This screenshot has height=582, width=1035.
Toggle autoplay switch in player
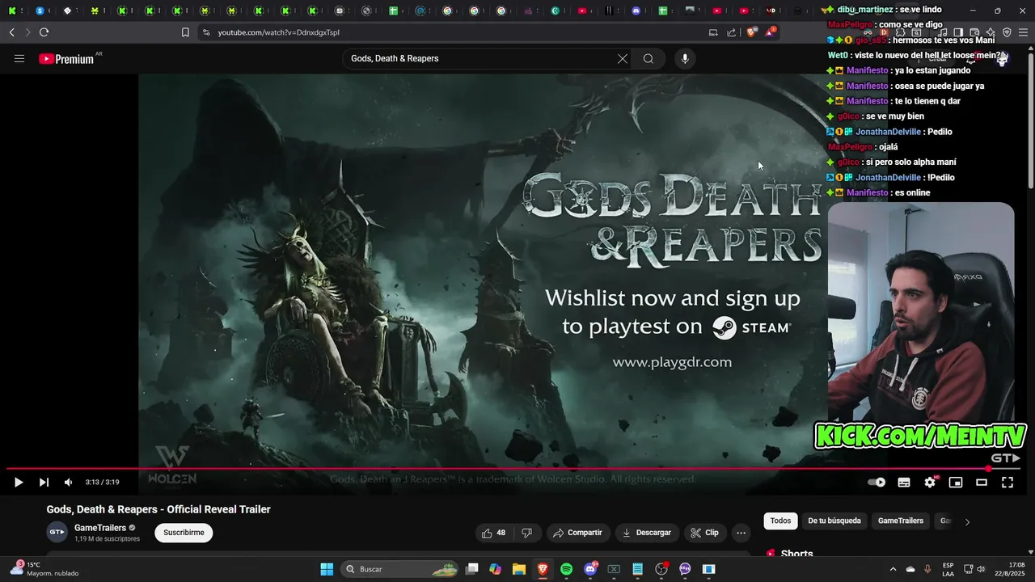[x=877, y=483]
